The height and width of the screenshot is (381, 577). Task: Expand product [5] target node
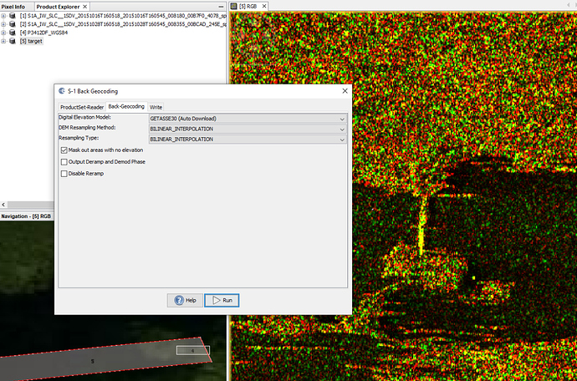tap(3, 41)
